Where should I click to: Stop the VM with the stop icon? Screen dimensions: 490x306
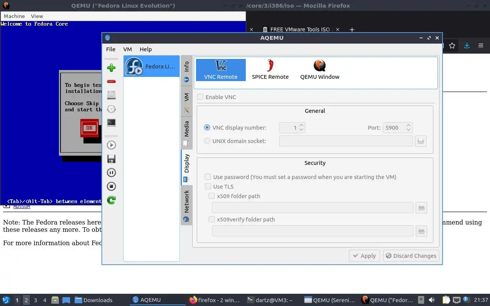(111, 186)
